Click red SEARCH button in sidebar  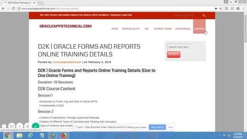click(x=174, y=54)
